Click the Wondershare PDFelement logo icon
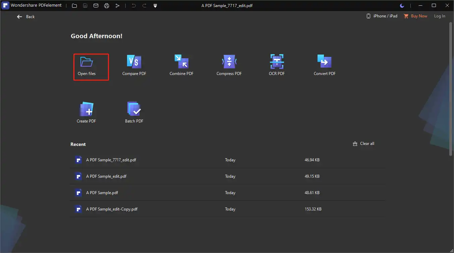 [5, 6]
